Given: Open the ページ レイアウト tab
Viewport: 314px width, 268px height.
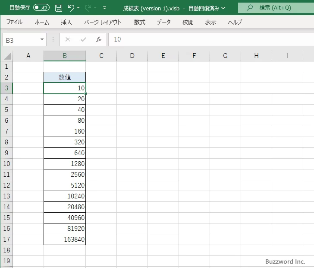Looking at the screenshot, I should pyautogui.click(x=103, y=22).
